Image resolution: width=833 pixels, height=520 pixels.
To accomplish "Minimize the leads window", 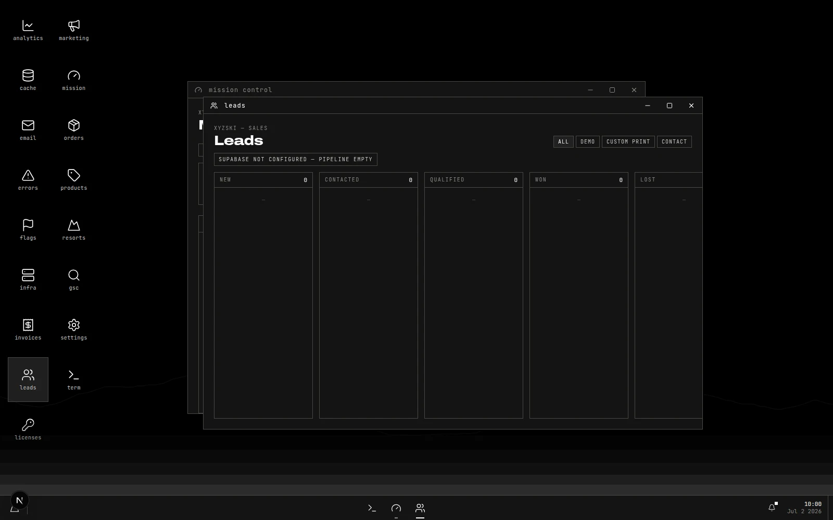I will click(x=648, y=106).
